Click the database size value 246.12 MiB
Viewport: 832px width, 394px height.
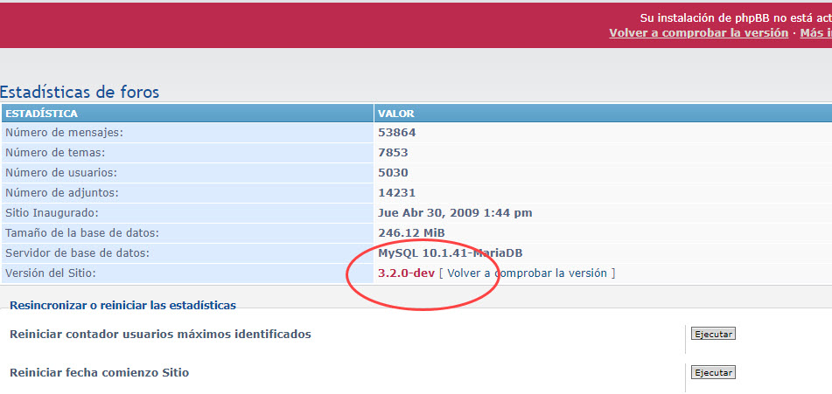pos(410,233)
